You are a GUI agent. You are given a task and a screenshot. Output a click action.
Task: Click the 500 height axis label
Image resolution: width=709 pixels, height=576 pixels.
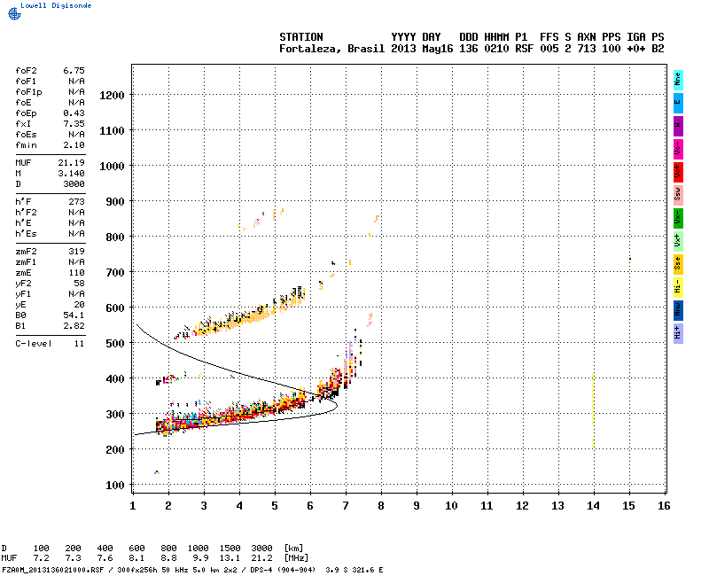coord(115,344)
